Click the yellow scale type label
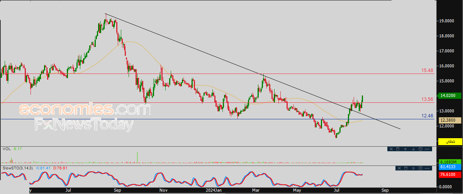The image size is (463, 194). tap(450, 142)
